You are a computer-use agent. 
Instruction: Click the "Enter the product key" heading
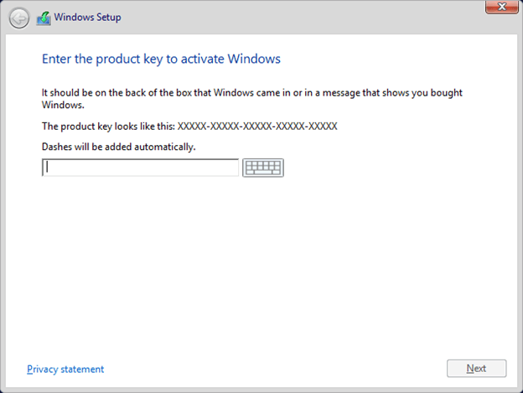click(161, 59)
